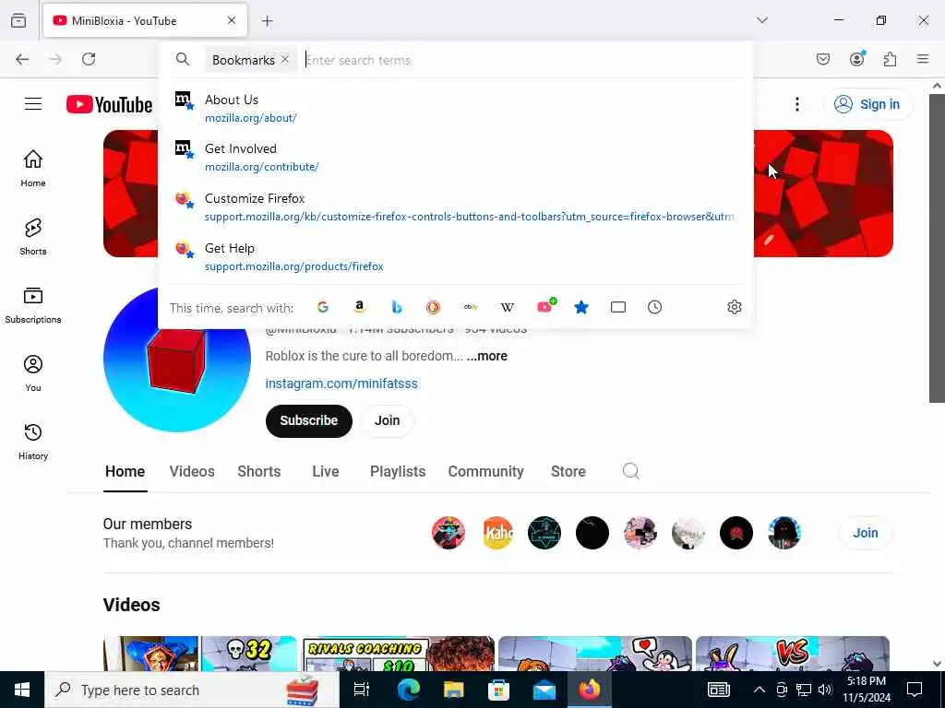Reload the current page

tap(89, 59)
